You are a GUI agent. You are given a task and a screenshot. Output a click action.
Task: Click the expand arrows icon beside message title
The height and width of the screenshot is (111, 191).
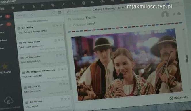tap(68, 12)
